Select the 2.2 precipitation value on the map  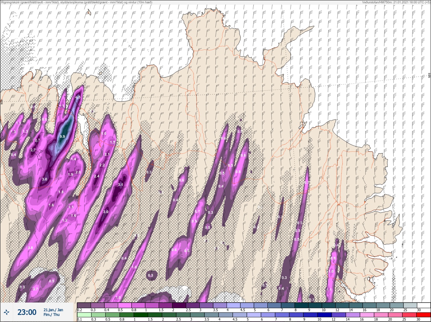102,165
